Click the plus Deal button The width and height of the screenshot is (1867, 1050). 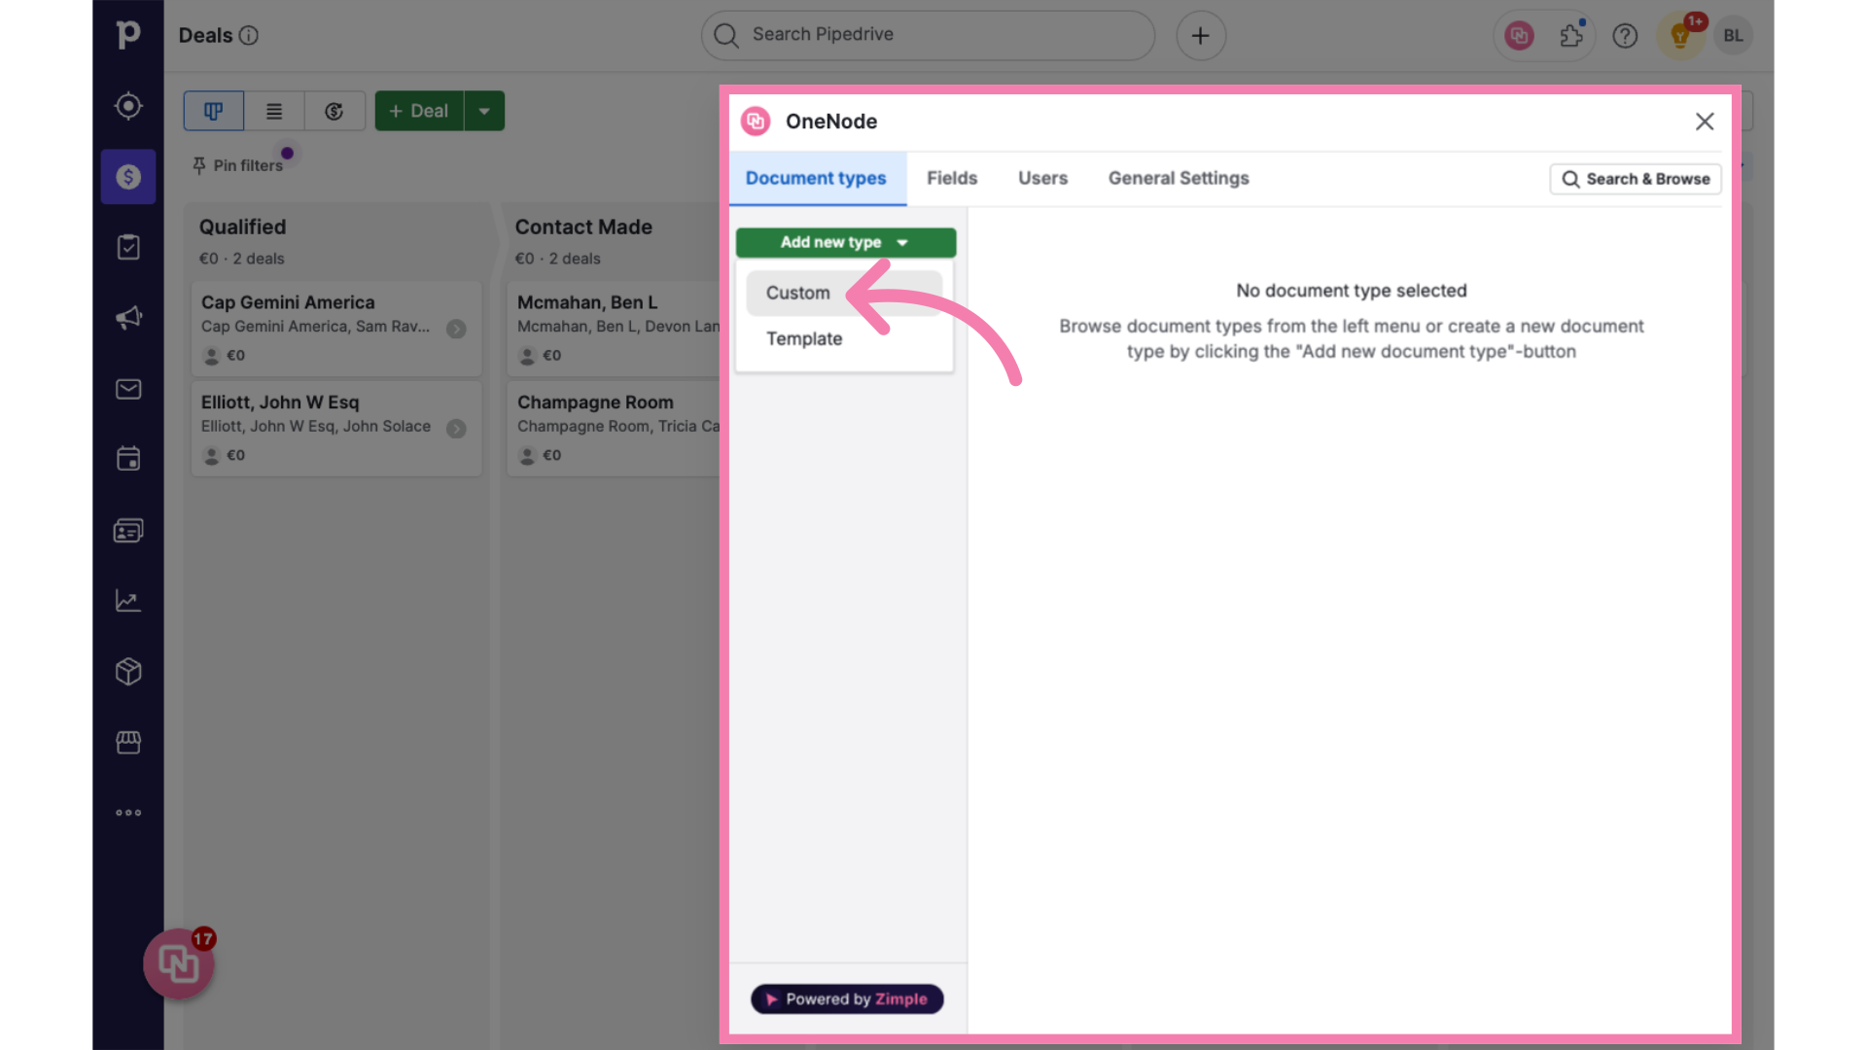[x=417, y=110]
